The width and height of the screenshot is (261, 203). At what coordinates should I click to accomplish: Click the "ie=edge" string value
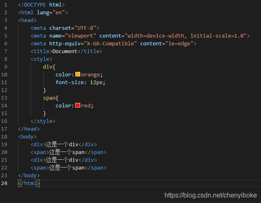click(180, 44)
